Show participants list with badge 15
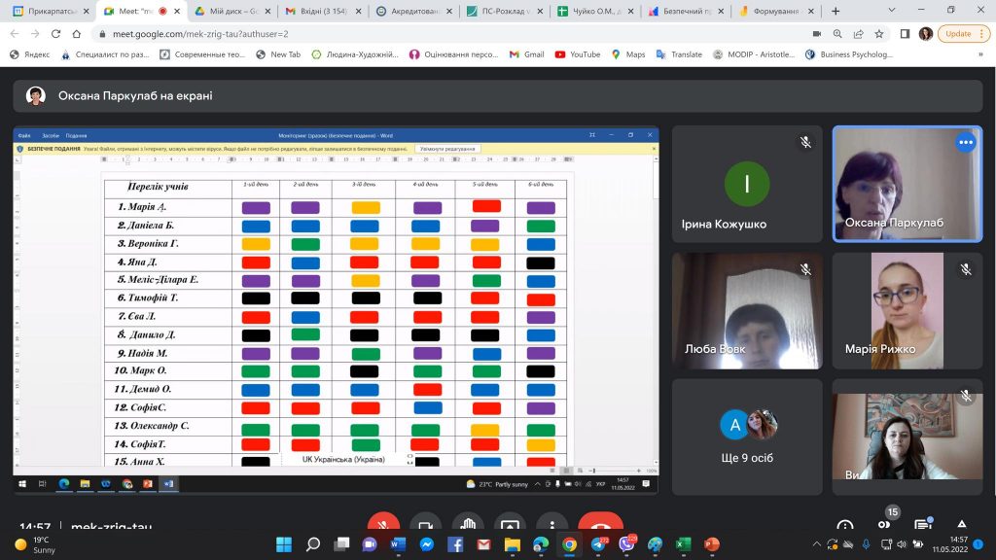 885,525
